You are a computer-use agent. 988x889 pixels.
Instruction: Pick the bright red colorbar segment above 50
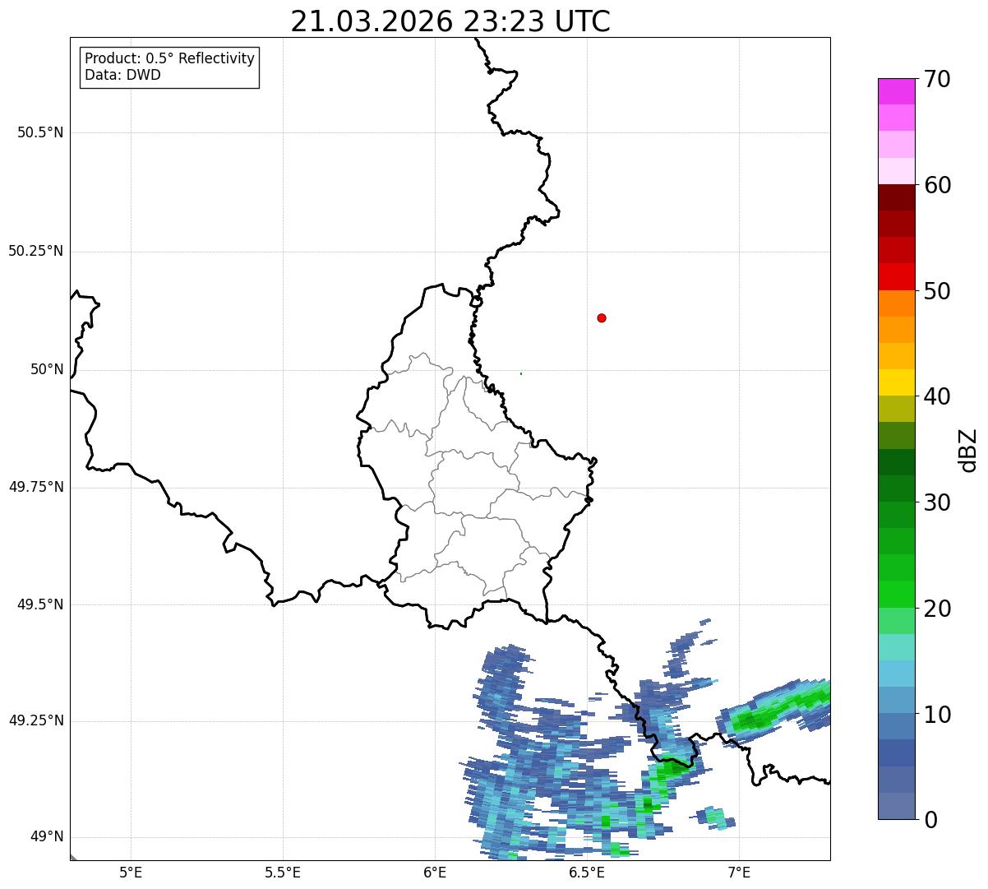click(896, 276)
